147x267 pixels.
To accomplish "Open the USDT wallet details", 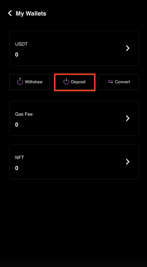I will pyautogui.click(x=74, y=48).
